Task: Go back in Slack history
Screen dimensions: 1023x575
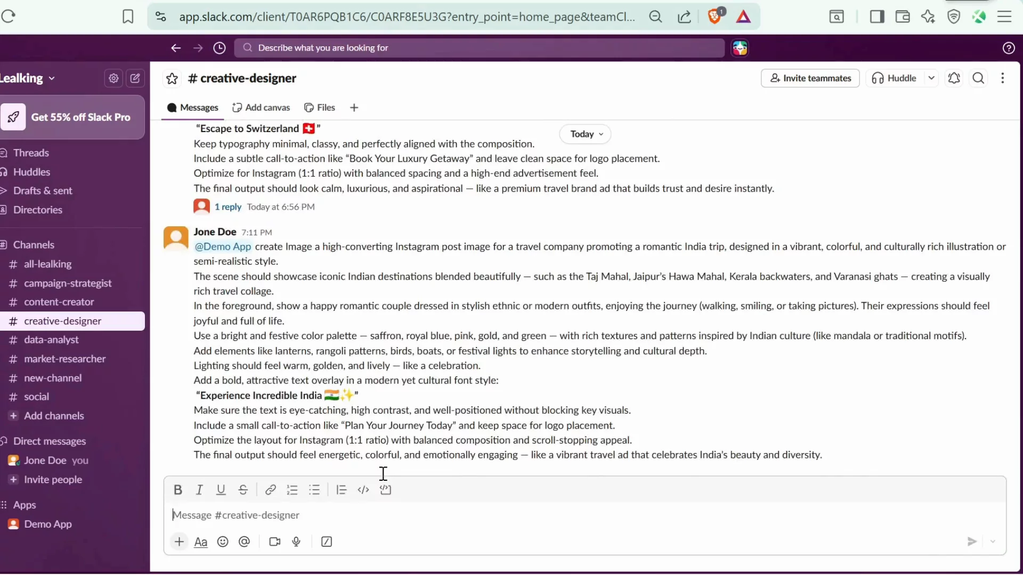Action: click(176, 48)
